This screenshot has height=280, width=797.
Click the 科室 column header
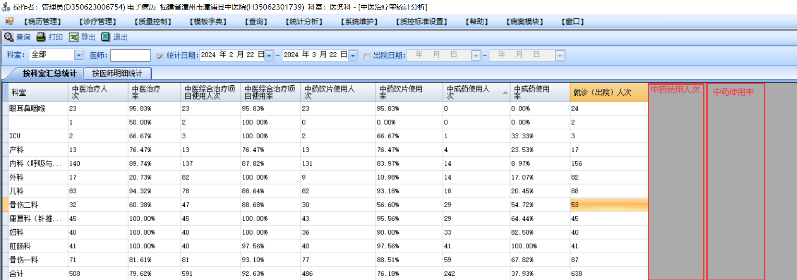[38, 92]
